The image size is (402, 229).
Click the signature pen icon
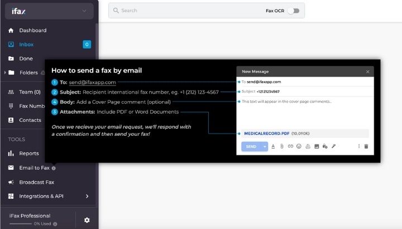point(333,146)
